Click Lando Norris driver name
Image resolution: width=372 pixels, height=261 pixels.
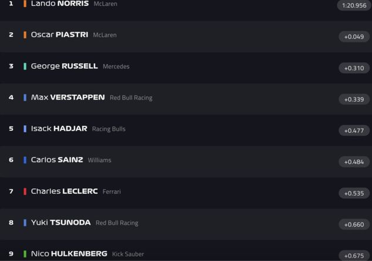[x=60, y=4]
